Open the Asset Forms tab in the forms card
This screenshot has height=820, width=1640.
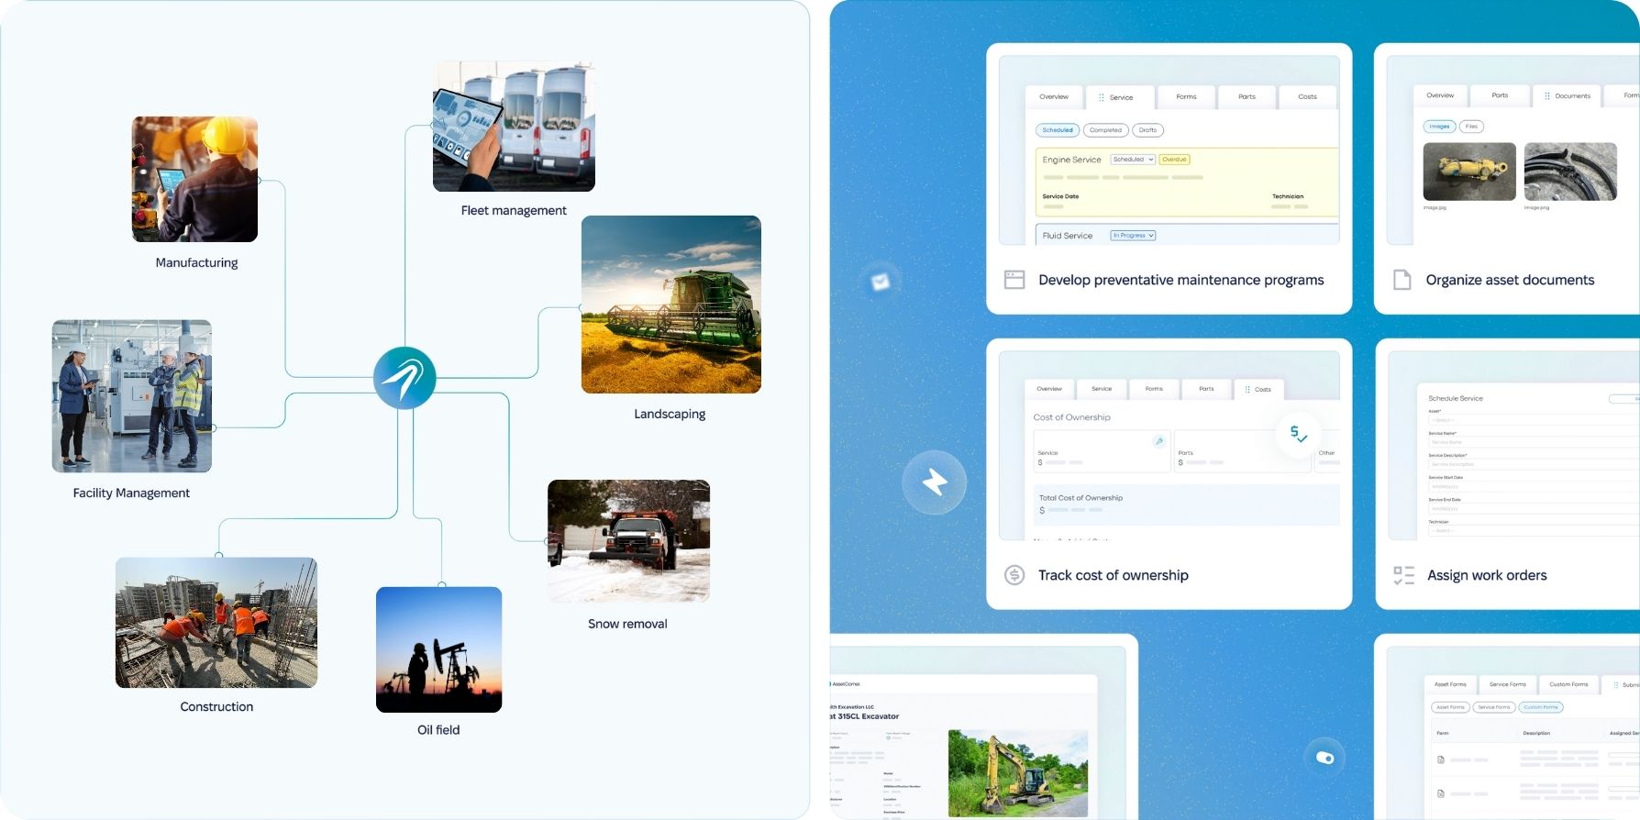click(x=1450, y=684)
